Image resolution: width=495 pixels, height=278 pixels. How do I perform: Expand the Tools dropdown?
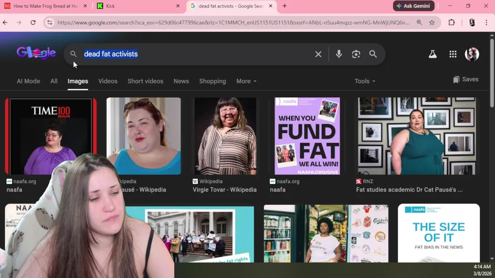(365, 81)
